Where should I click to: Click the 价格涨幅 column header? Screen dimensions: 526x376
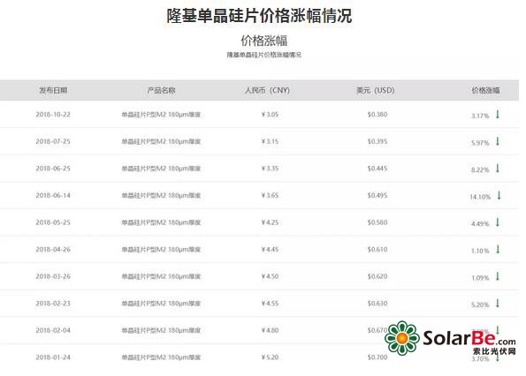pos(485,90)
